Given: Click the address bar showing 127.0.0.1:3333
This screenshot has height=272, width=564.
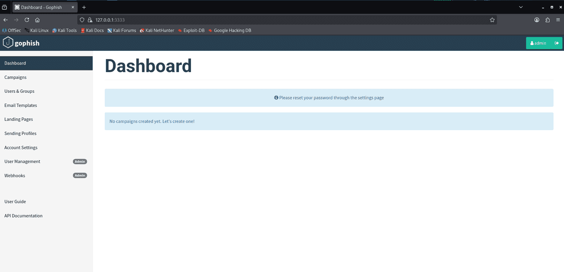Looking at the screenshot, I should (287, 20).
